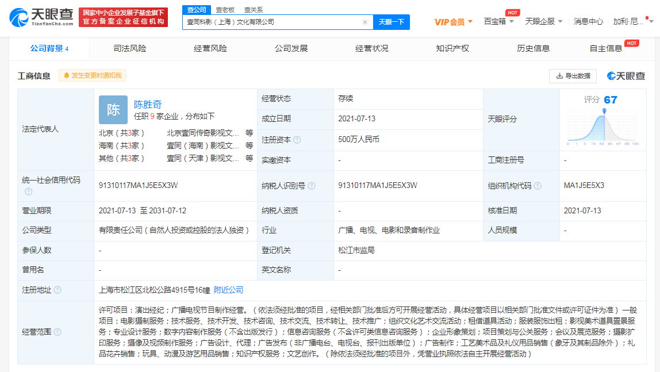Click organization code MA1J5E5X3
The height and width of the screenshot is (372, 660).
tap(584, 186)
